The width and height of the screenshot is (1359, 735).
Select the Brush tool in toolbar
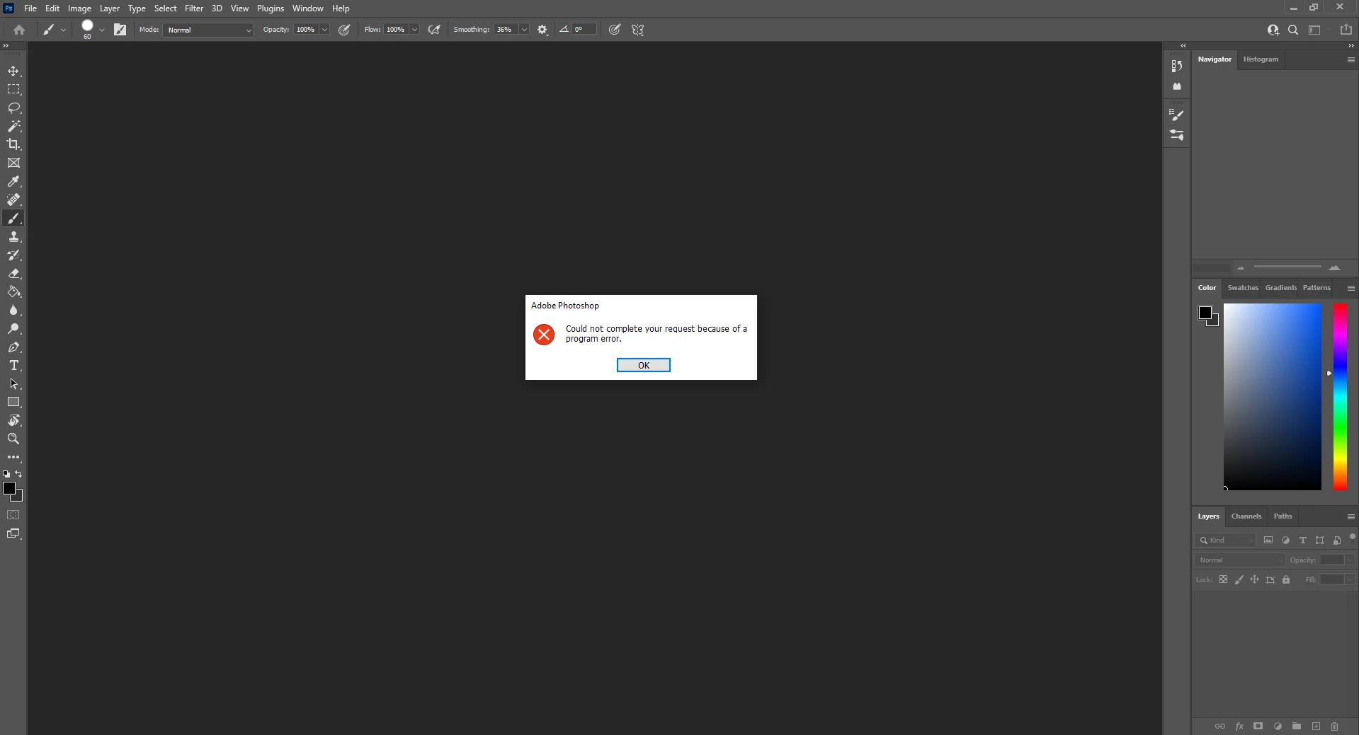tap(13, 219)
